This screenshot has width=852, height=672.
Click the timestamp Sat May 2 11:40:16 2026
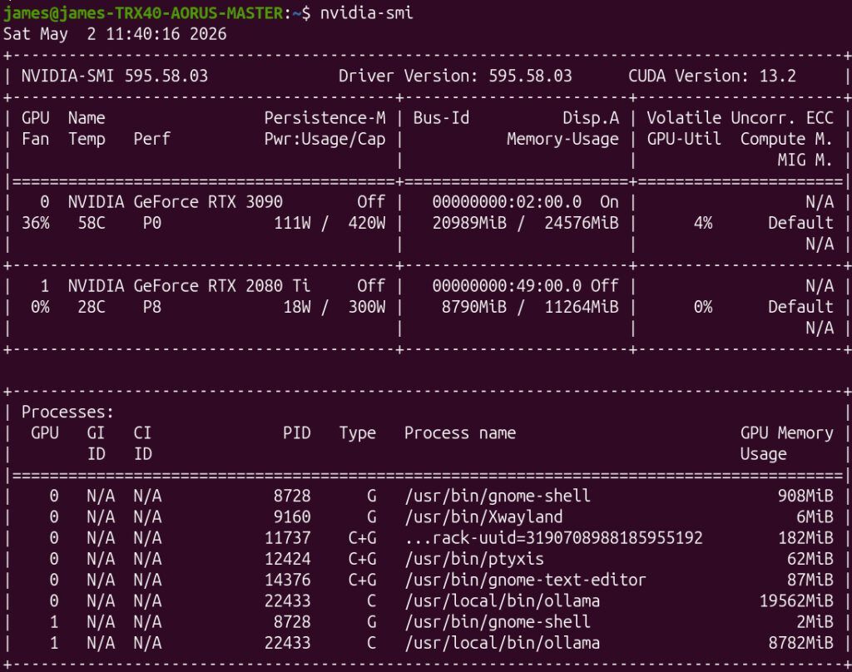[x=115, y=34]
